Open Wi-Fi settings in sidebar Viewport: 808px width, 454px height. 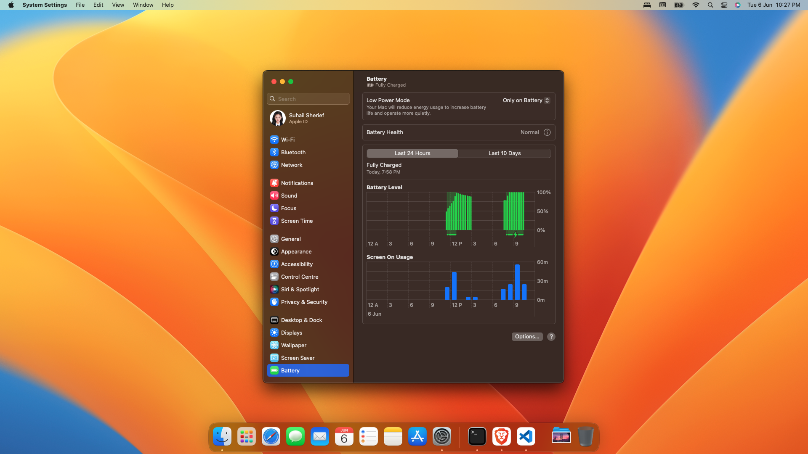(288, 140)
